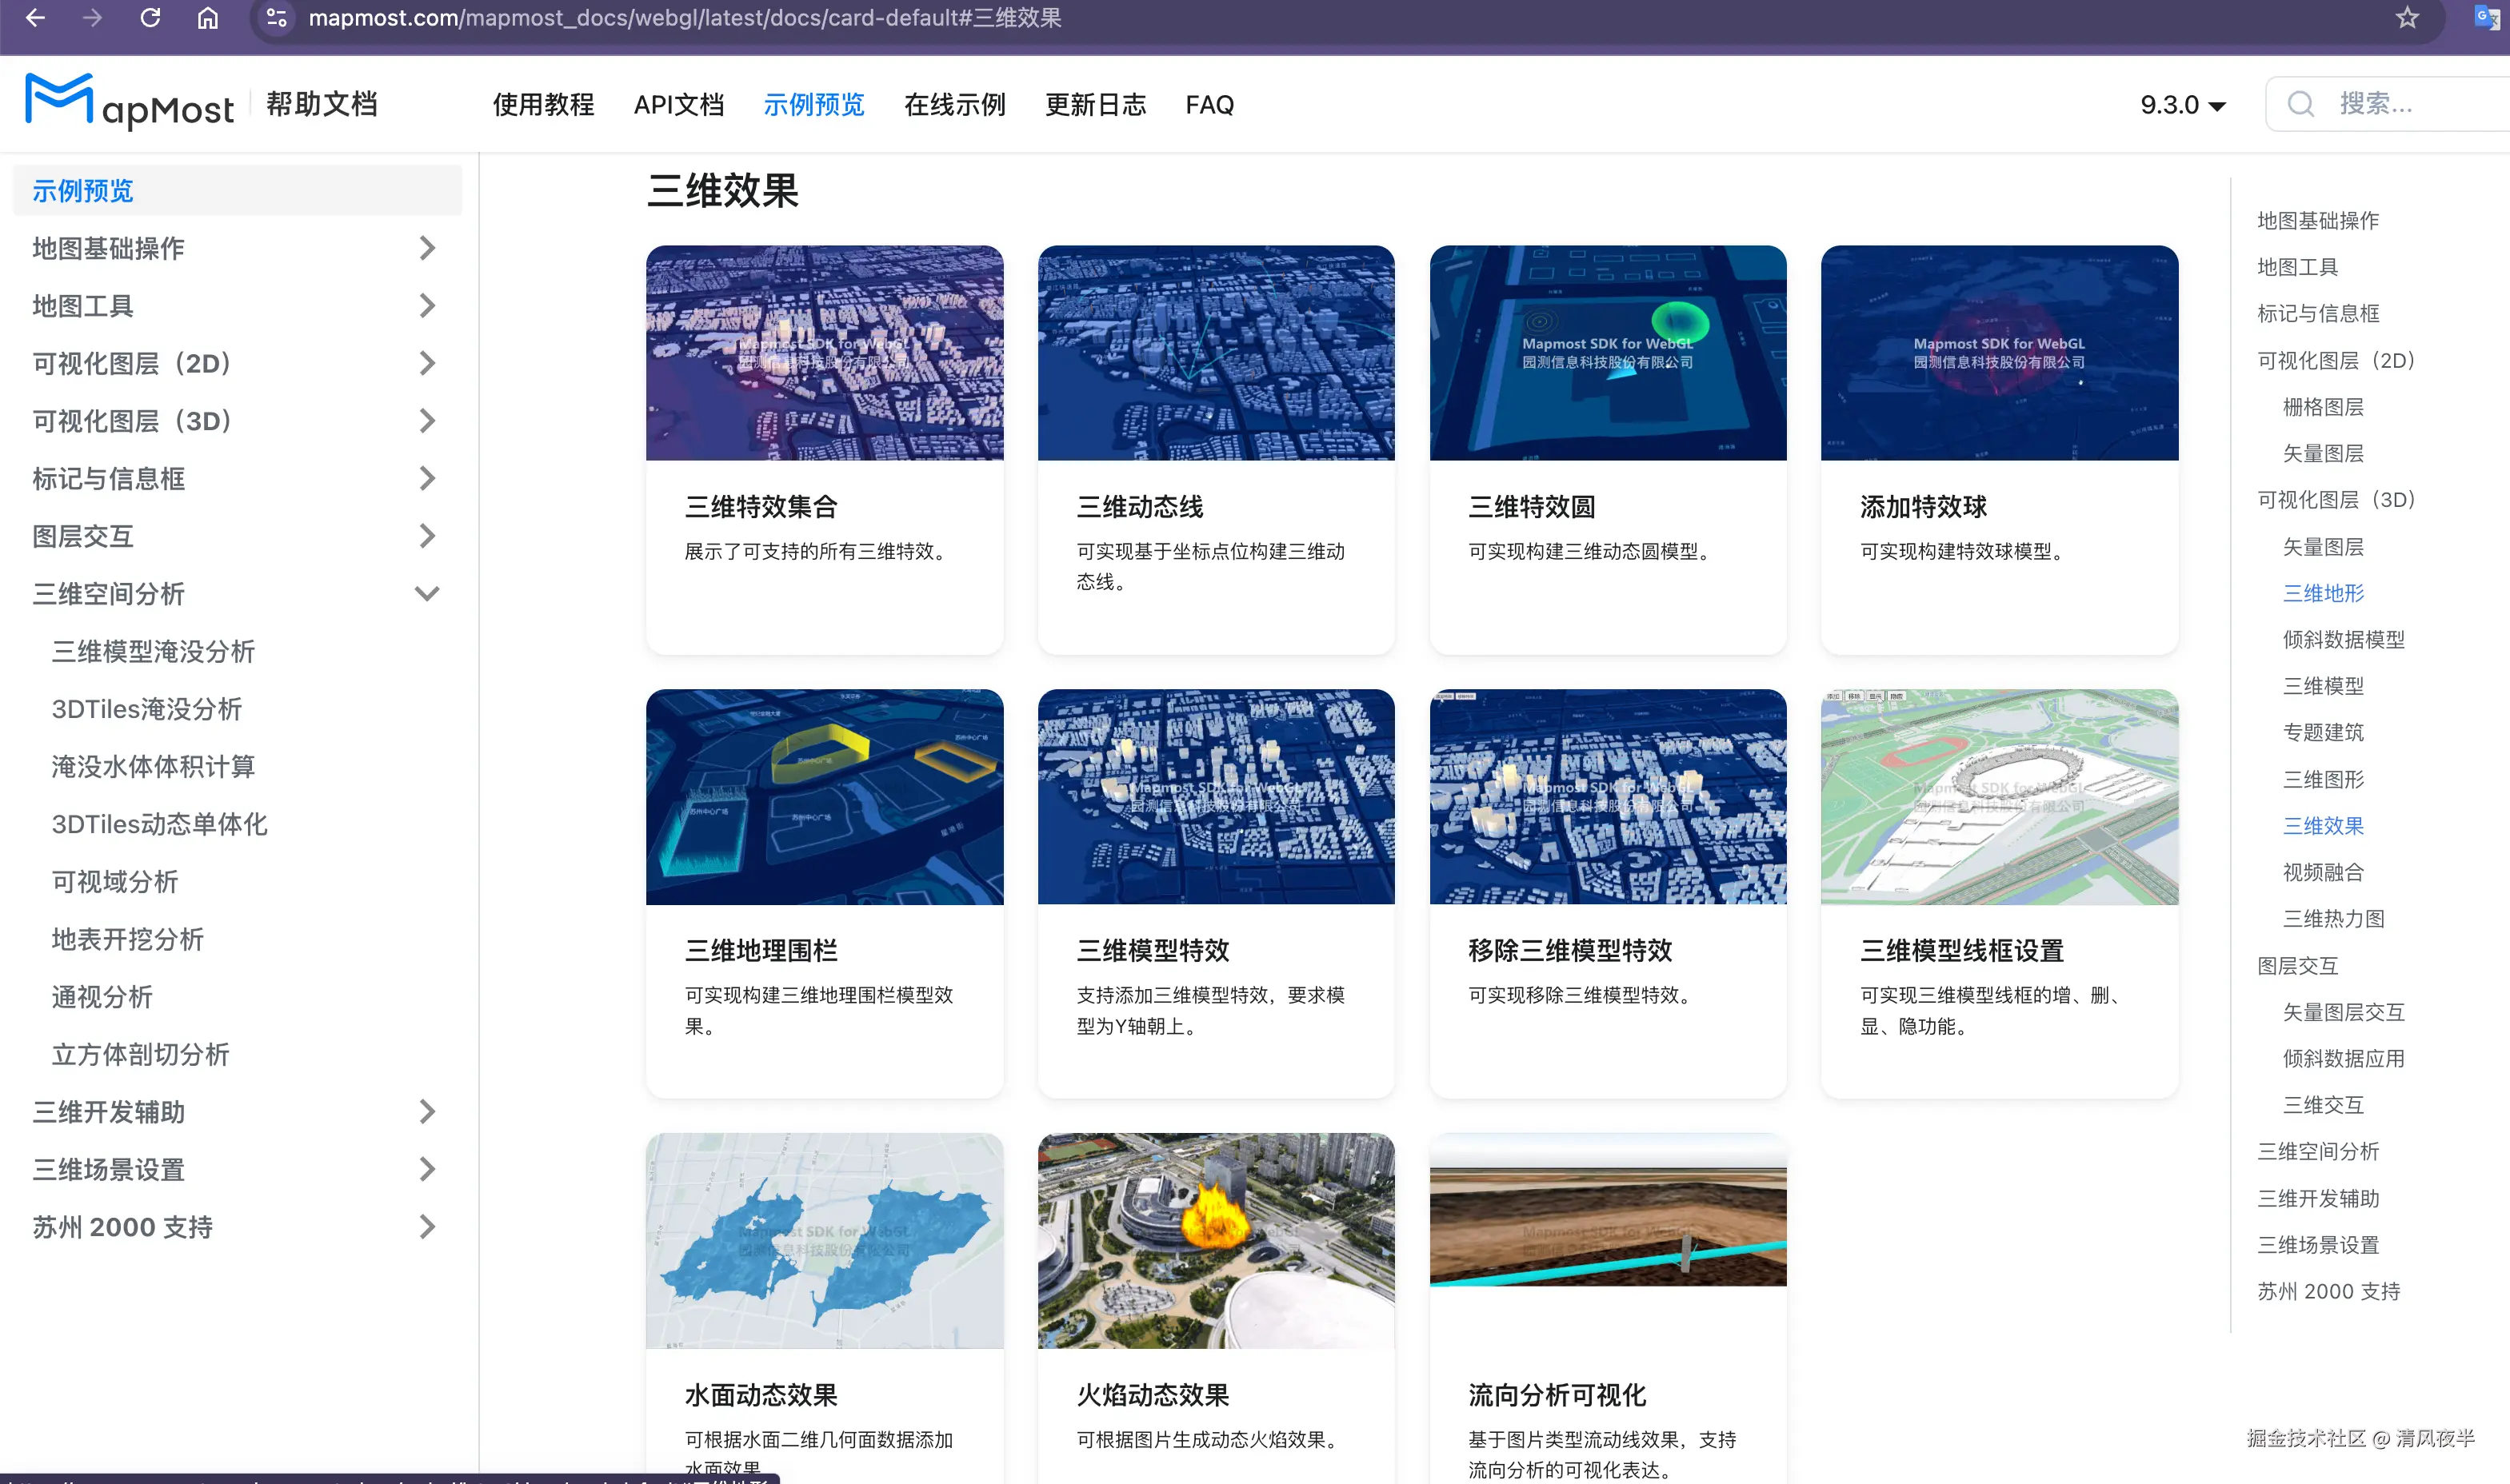Open the 9.3.0 version dropdown
The image size is (2510, 1484).
pyautogui.click(x=2182, y=105)
